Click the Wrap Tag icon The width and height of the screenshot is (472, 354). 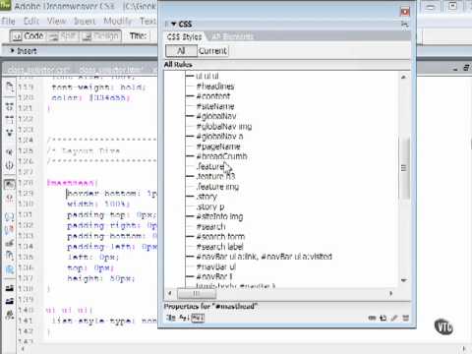click(10, 243)
